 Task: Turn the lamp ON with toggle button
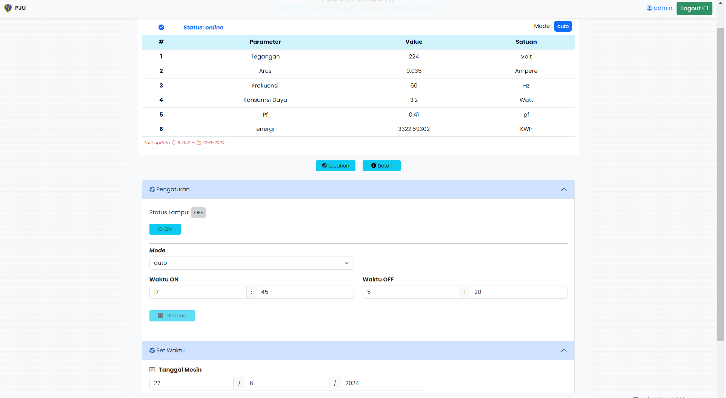pyautogui.click(x=165, y=229)
